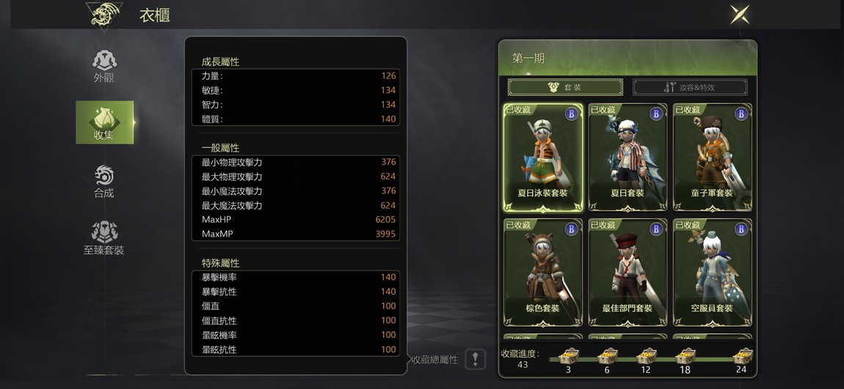Image resolution: width=844 pixels, height=389 pixels.
Task: Switch to the 妝容&特效 tab
Action: [x=690, y=87]
